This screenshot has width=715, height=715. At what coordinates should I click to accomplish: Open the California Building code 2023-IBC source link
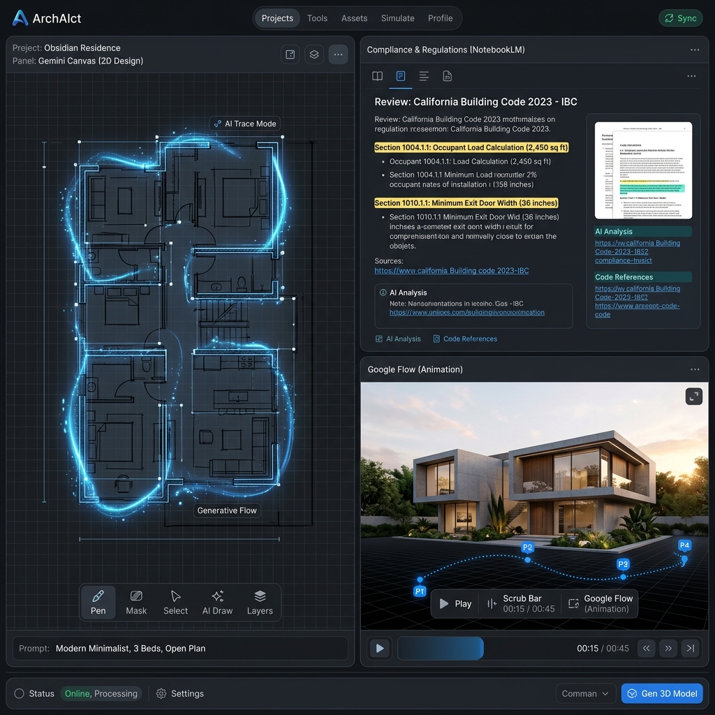pos(452,270)
